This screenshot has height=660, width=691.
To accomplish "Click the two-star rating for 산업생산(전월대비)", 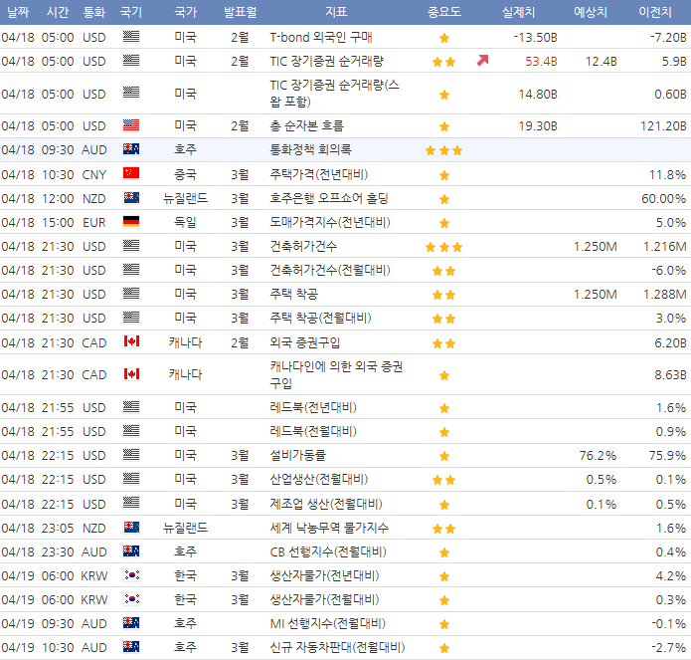I will (443, 480).
